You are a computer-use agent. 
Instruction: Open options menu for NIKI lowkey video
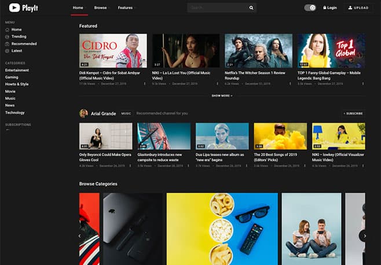[x=363, y=166]
